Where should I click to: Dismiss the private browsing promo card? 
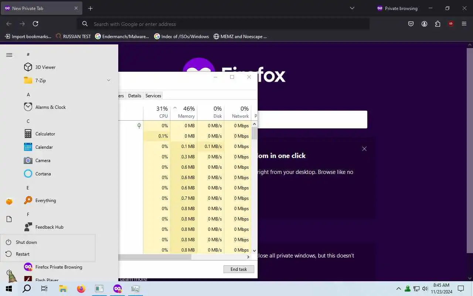point(364,149)
